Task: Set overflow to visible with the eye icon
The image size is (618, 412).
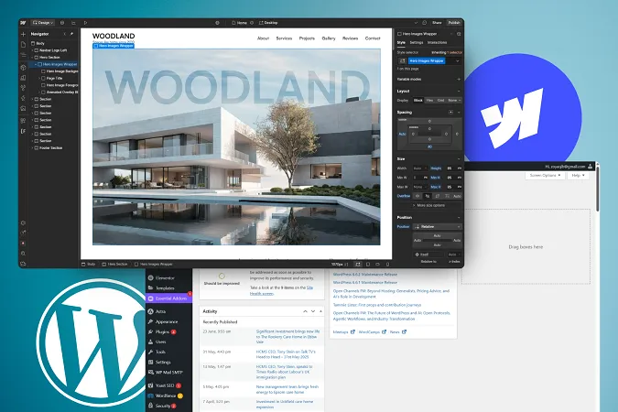Action: [x=417, y=196]
